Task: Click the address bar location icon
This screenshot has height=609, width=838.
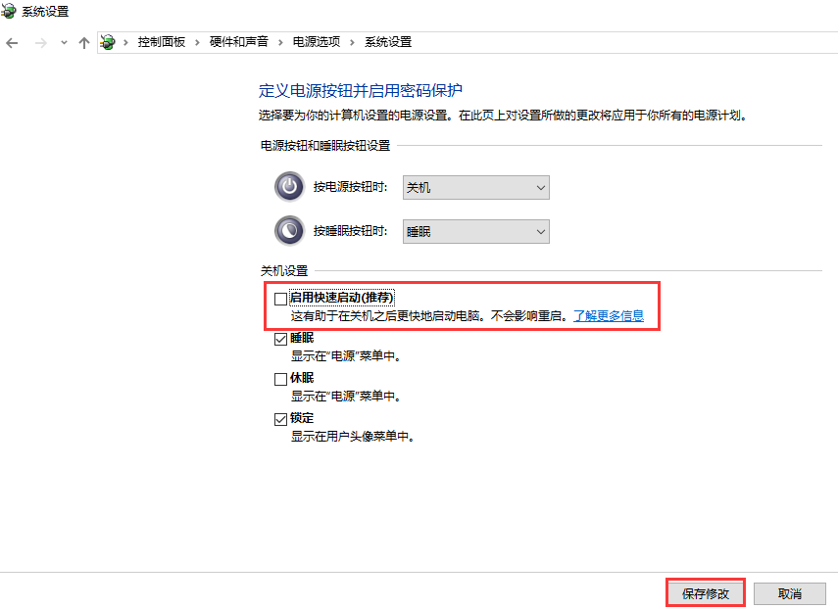Action: tap(108, 43)
